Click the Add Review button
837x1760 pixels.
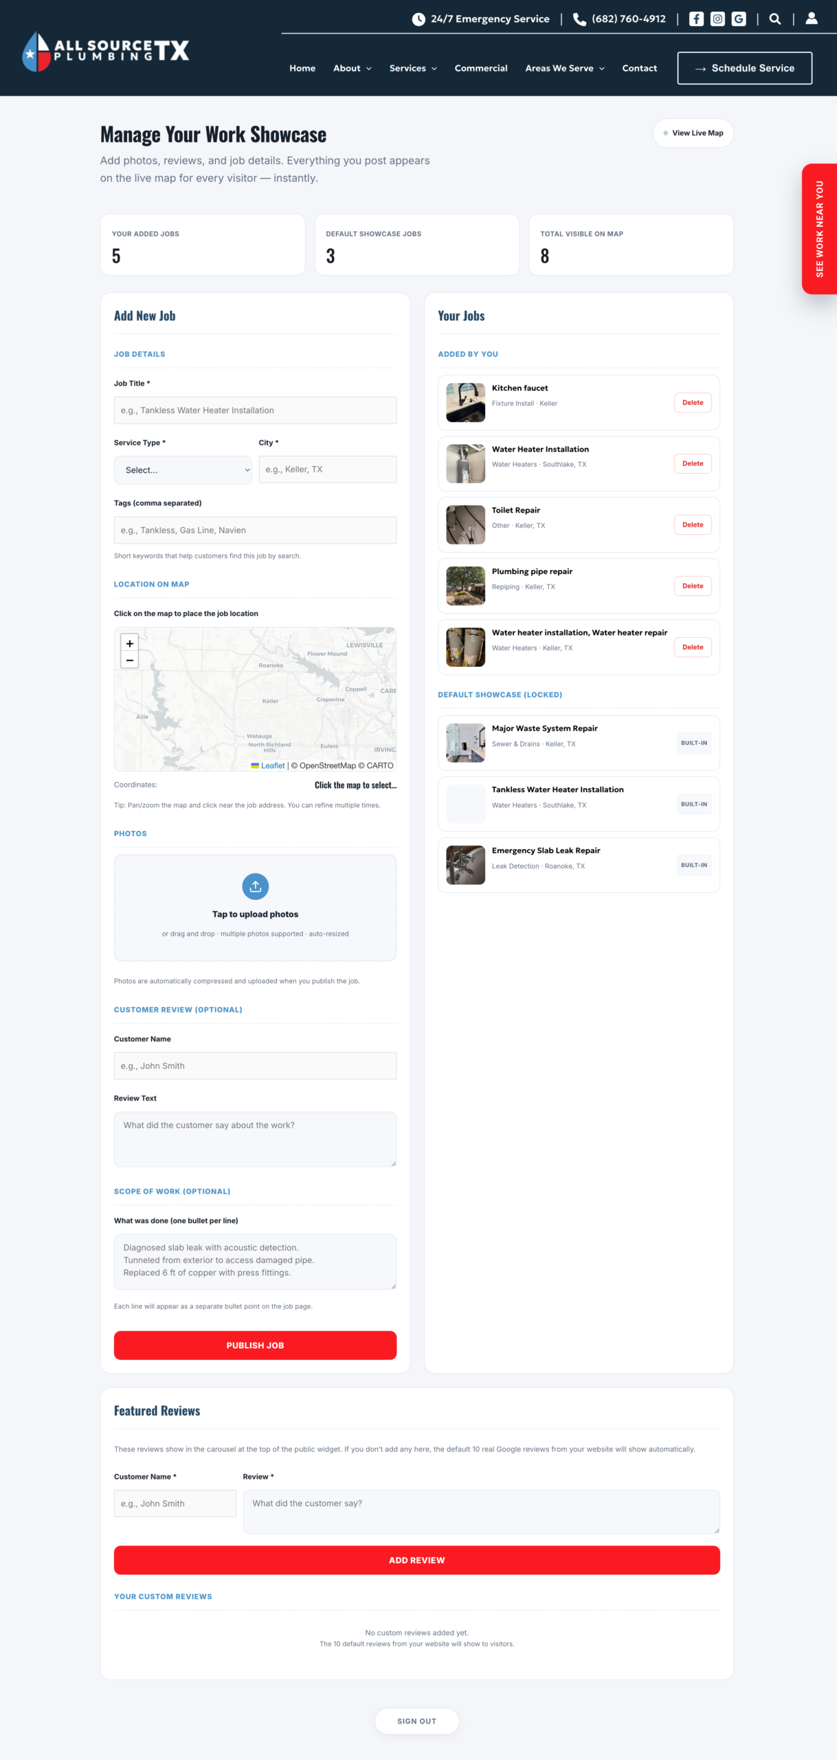[x=416, y=1561]
